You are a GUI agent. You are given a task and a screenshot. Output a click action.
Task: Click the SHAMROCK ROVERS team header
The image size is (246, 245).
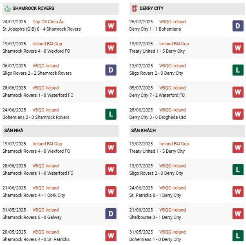[34, 8]
